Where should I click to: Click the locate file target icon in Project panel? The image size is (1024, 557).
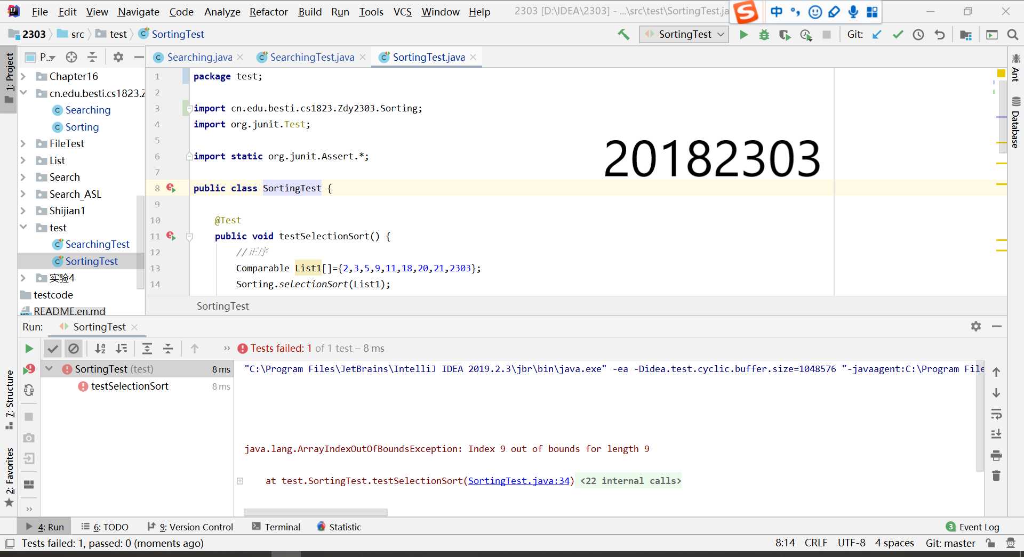pyautogui.click(x=71, y=57)
